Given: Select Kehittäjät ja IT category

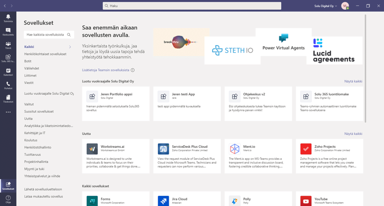Looking at the screenshot, I should coord(35,133).
